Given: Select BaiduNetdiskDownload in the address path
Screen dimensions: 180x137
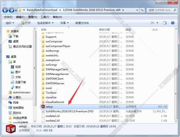Looking at the screenshot, I should pos(42,10).
